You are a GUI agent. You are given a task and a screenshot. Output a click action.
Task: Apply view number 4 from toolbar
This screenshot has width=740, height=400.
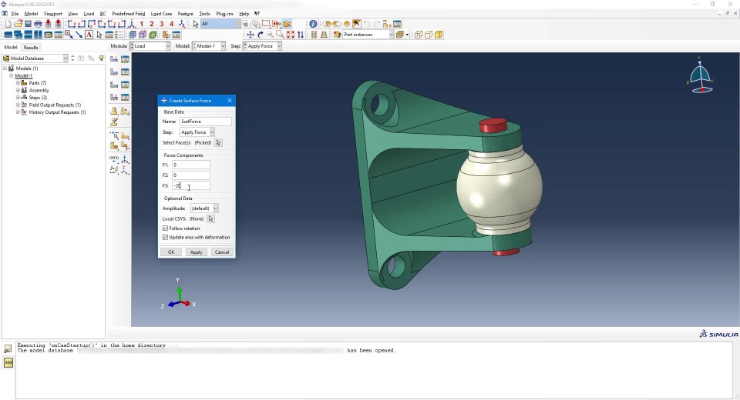click(x=171, y=24)
